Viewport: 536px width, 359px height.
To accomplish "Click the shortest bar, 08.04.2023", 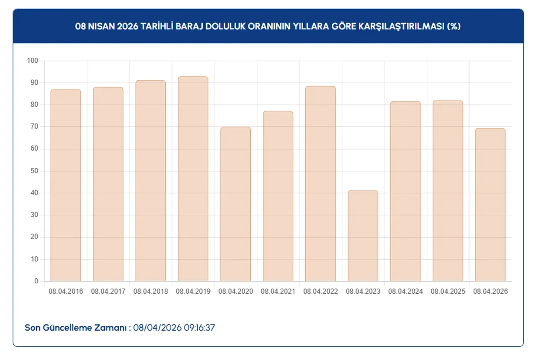I will [x=363, y=236].
